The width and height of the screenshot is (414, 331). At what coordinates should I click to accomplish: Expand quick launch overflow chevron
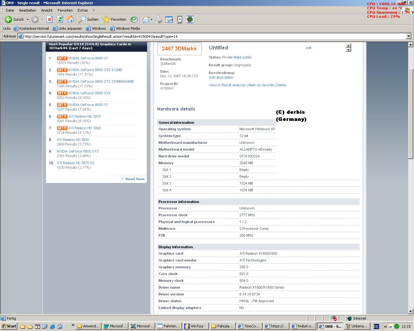point(73,326)
